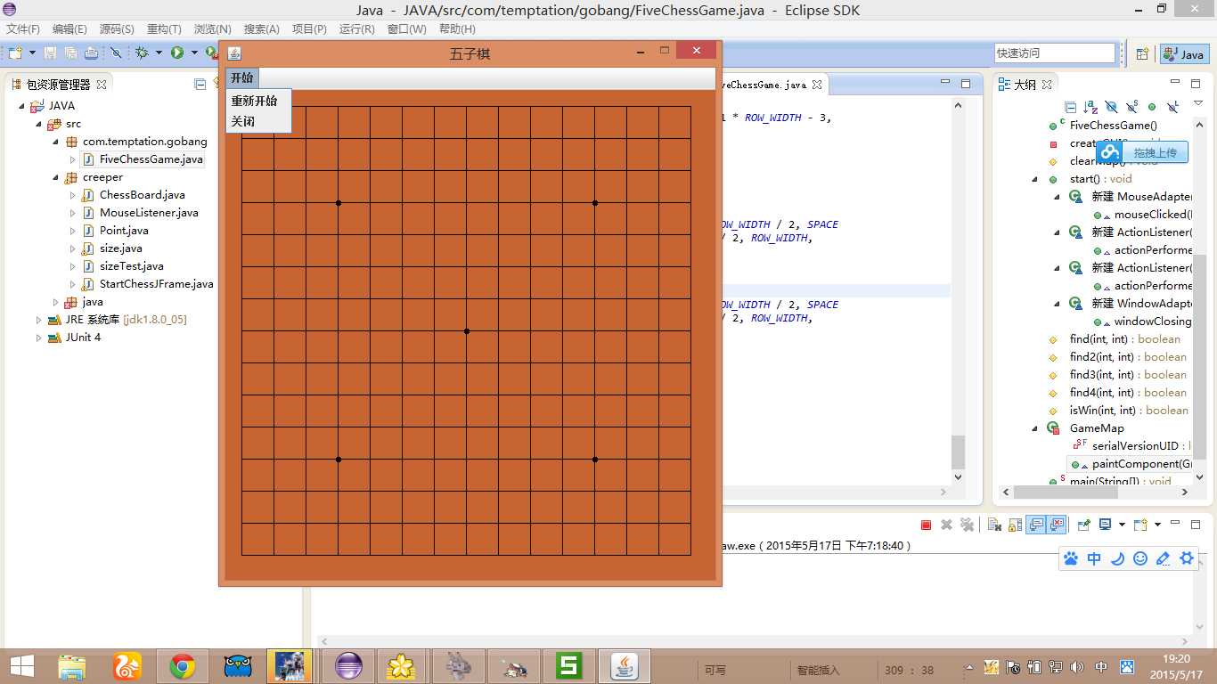Open the Open Console dropdown arrow
This screenshot has height=684, width=1217.
pos(1157,525)
